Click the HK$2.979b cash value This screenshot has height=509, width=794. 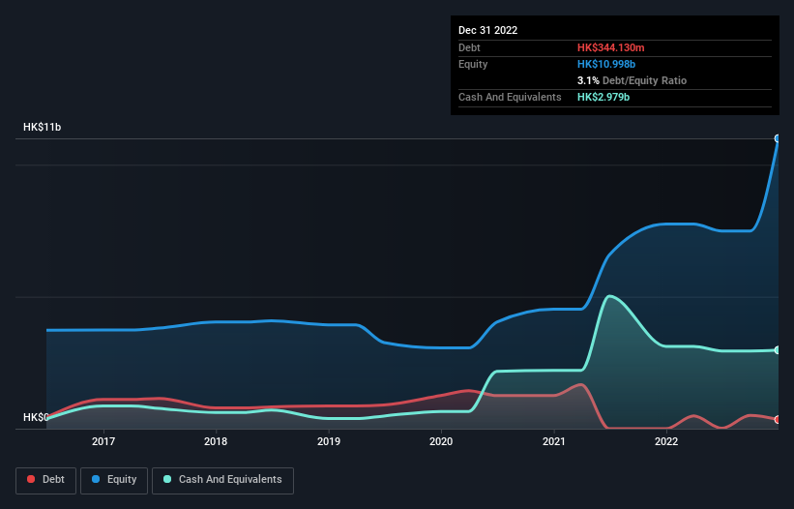(603, 97)
